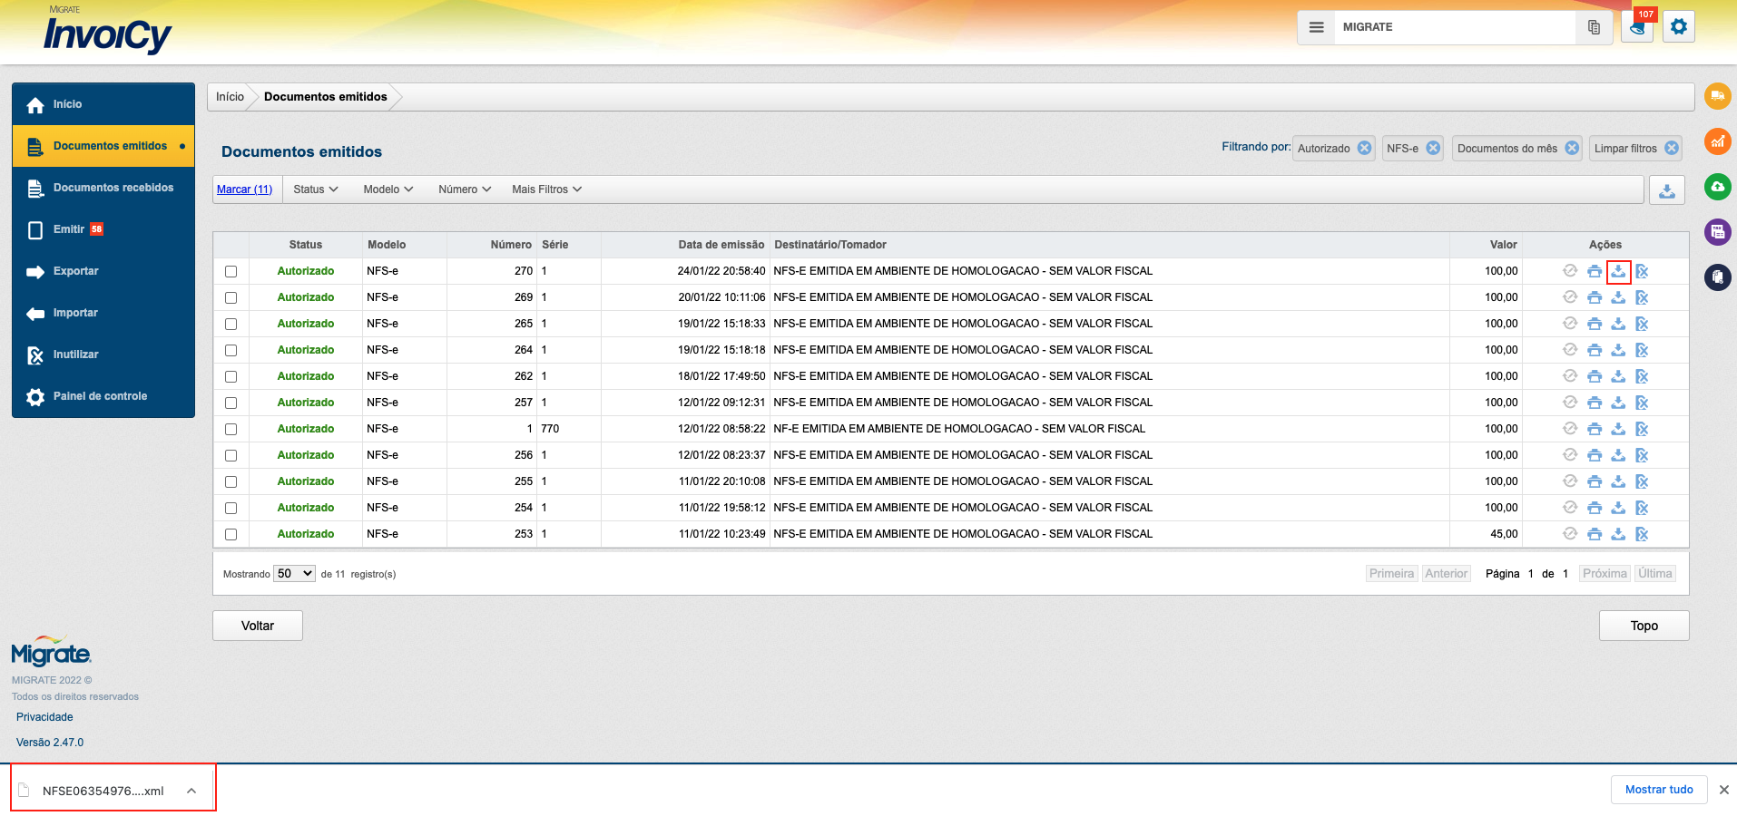Screen dimensions: 1737x816
Task: Click the print icon for document 269
Action: [1595, 297]
